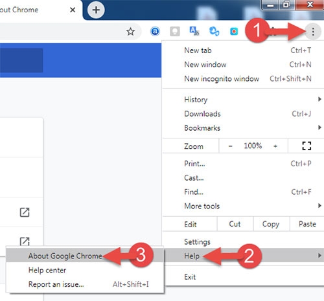Open Help center from submenu

[85, 270]
